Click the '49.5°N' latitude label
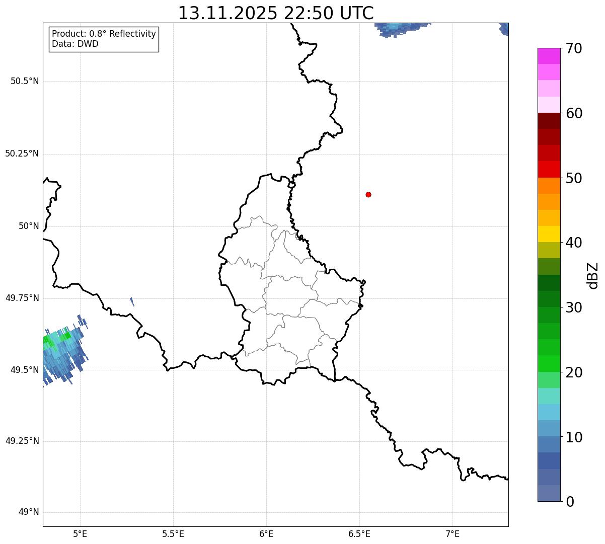 [x=25, y=370]
